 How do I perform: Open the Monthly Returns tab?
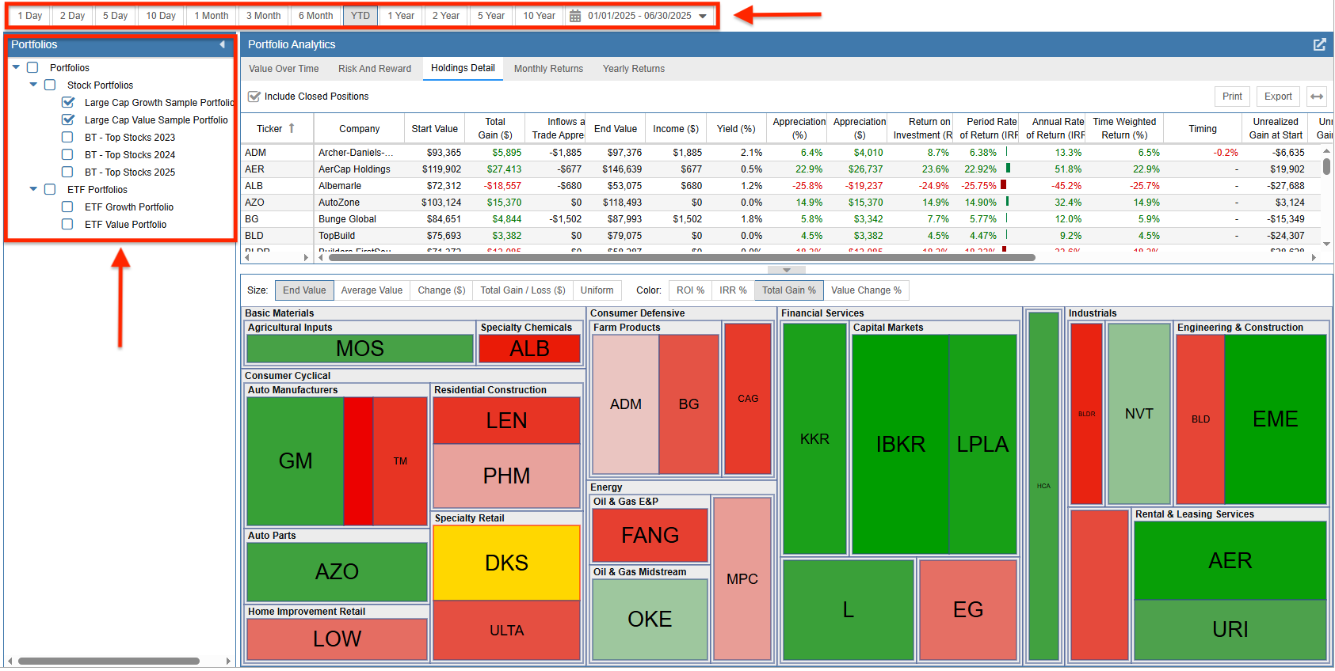point(548,69)
